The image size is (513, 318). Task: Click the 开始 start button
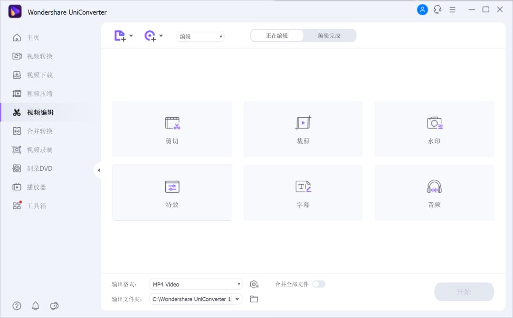click(464, 291)
